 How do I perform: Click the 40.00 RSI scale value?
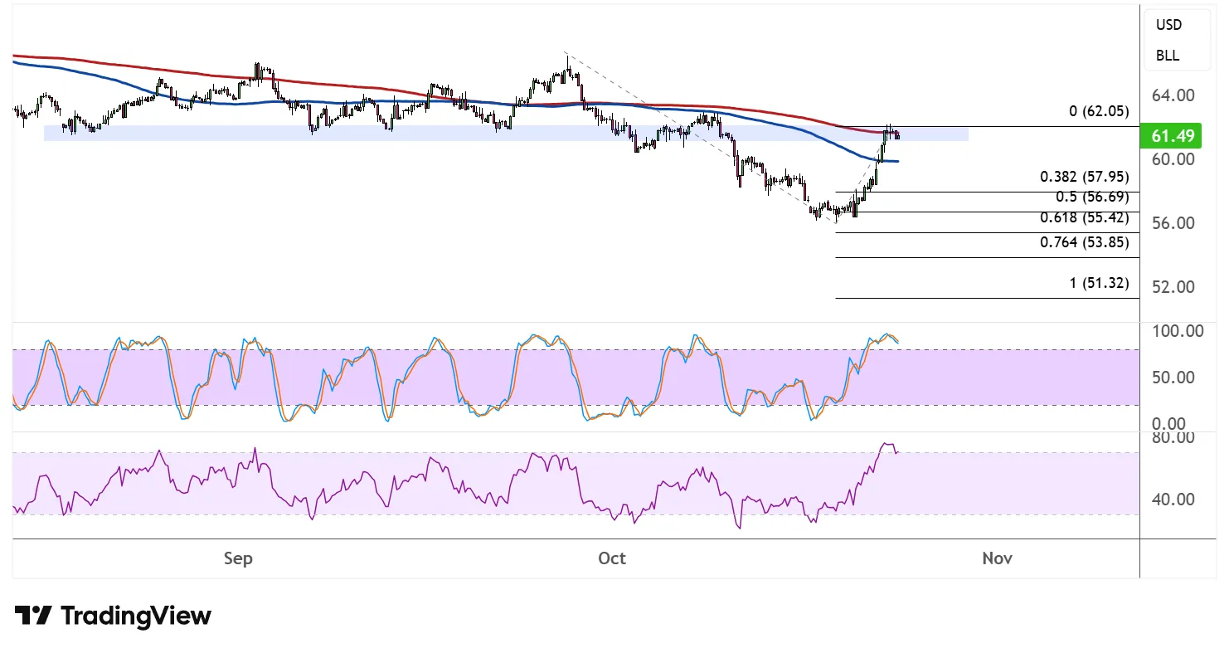pos(1173,499)
